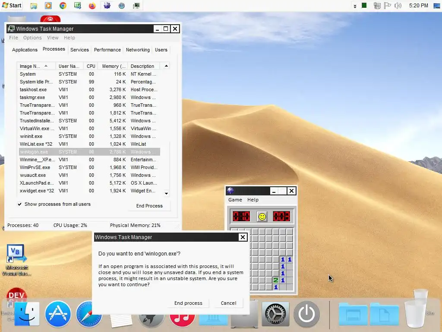Switch to the Services tab
This screenshot has width=442, height=332.
(79, 50)
